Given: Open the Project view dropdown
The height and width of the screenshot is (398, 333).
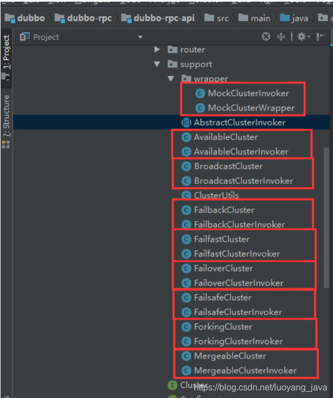Looking at the screenshot, I should click(x=140, y=37).
